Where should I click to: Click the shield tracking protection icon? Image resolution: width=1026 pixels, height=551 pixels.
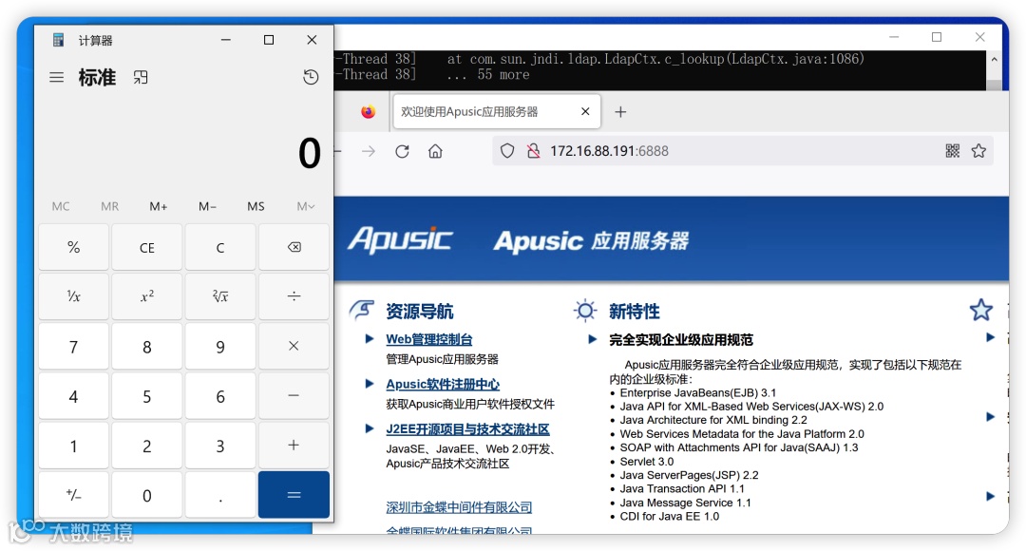point(507,151)
